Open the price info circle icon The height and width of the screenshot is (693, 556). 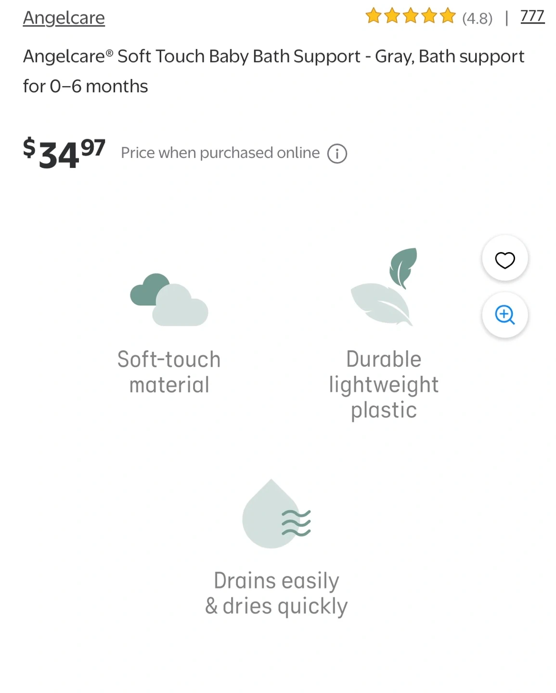pyautogui.click(x=337, y=154)
